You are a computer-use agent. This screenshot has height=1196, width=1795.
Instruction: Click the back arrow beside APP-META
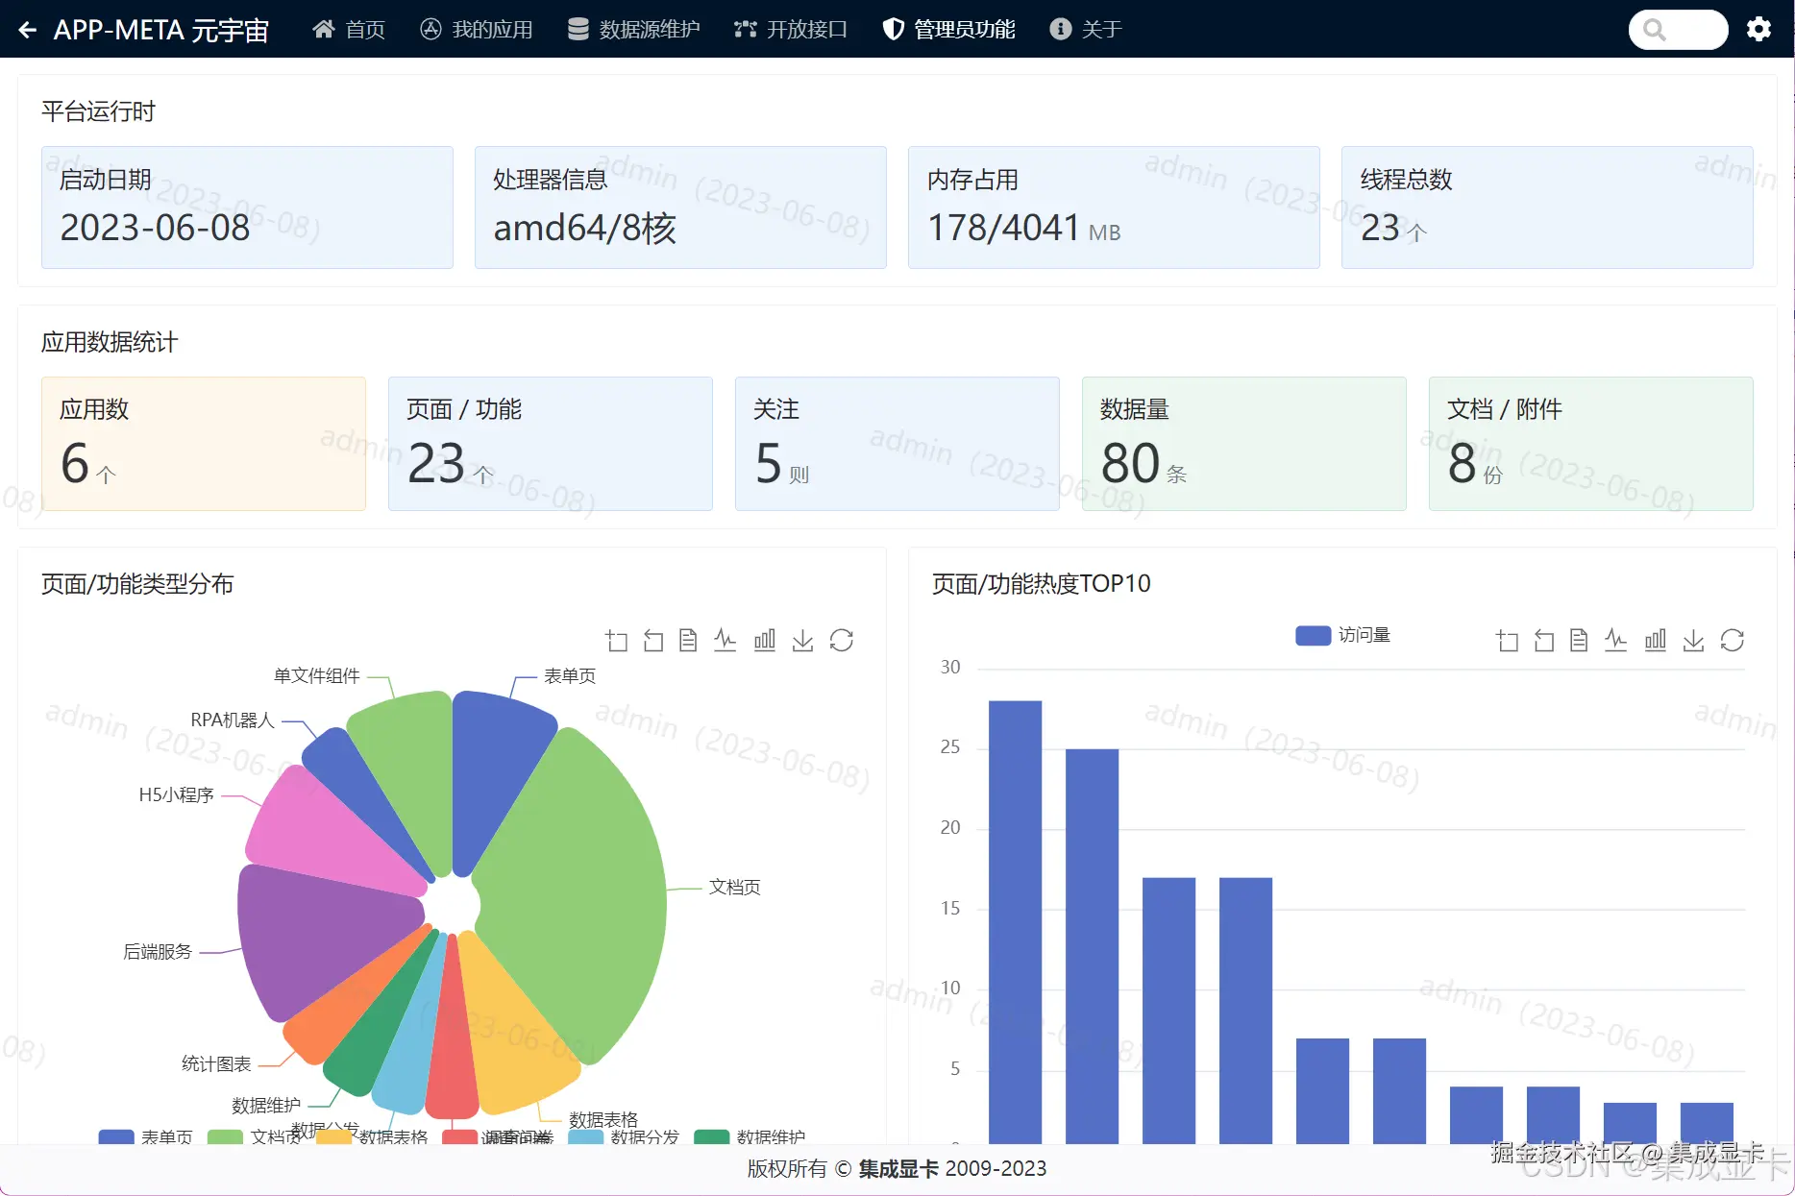(x=27, y=30)
